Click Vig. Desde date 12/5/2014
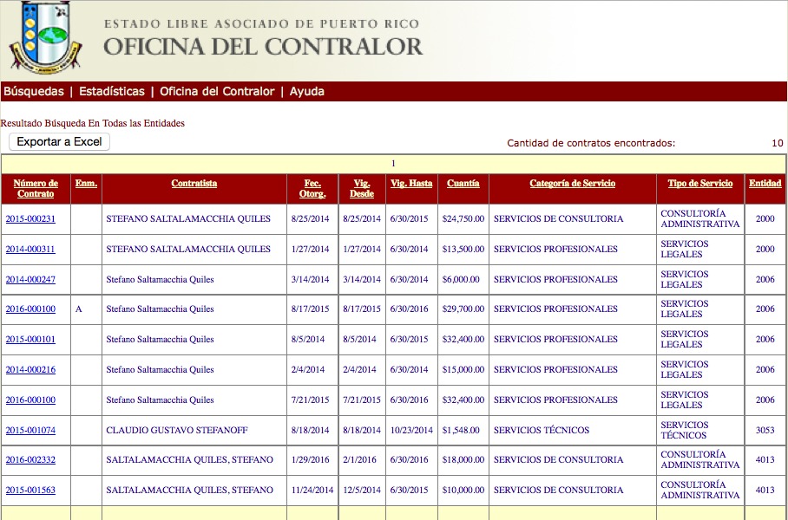 pyautogui.click(x=362, y=490)
